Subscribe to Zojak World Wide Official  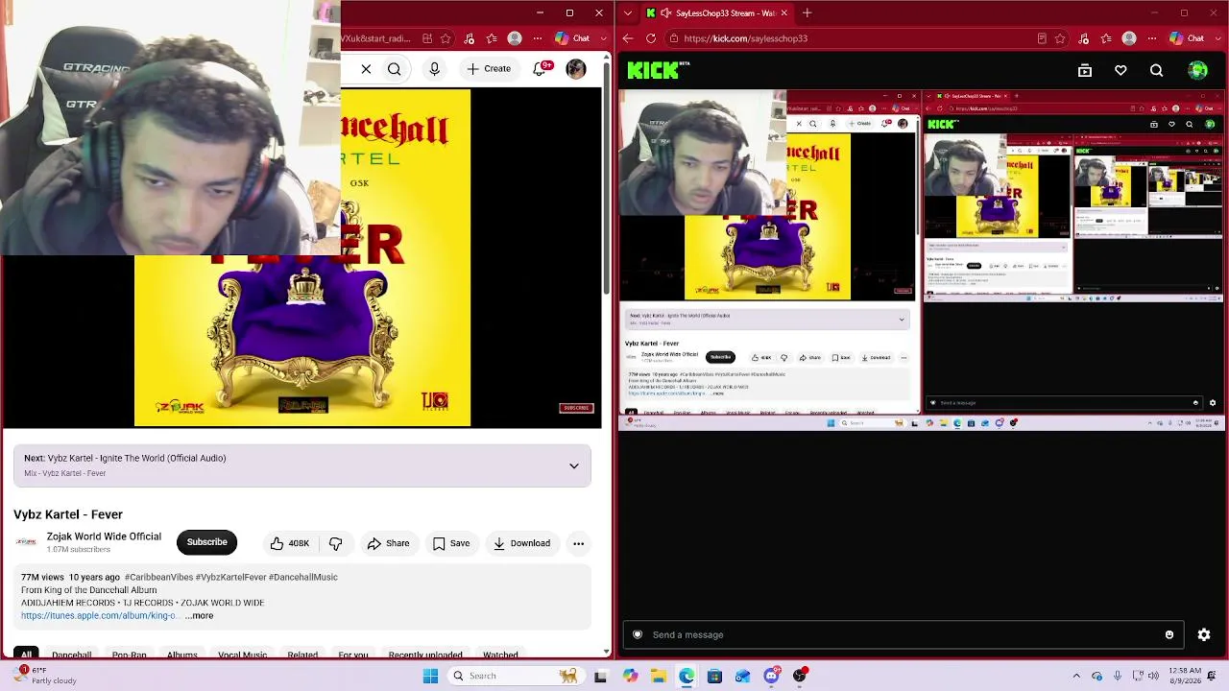point(206,542)
